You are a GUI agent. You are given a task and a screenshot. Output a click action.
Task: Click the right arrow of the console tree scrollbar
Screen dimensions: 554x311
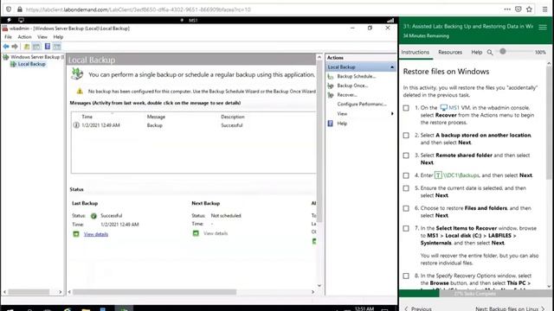(x=60, y=292)
